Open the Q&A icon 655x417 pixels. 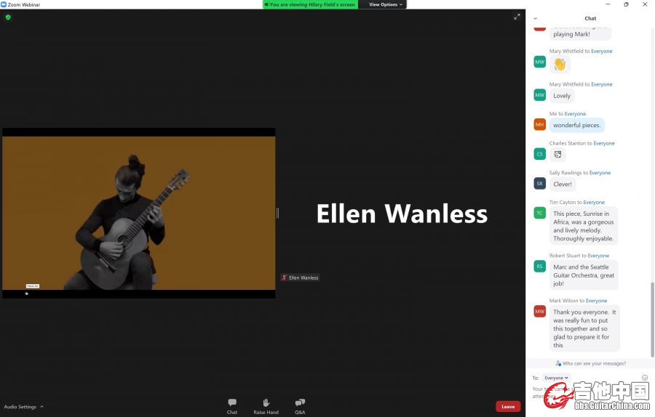pyautogui.click(x=300, y=403)
